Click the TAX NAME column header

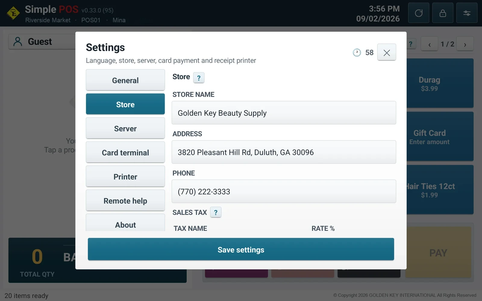tap(190, 228)
